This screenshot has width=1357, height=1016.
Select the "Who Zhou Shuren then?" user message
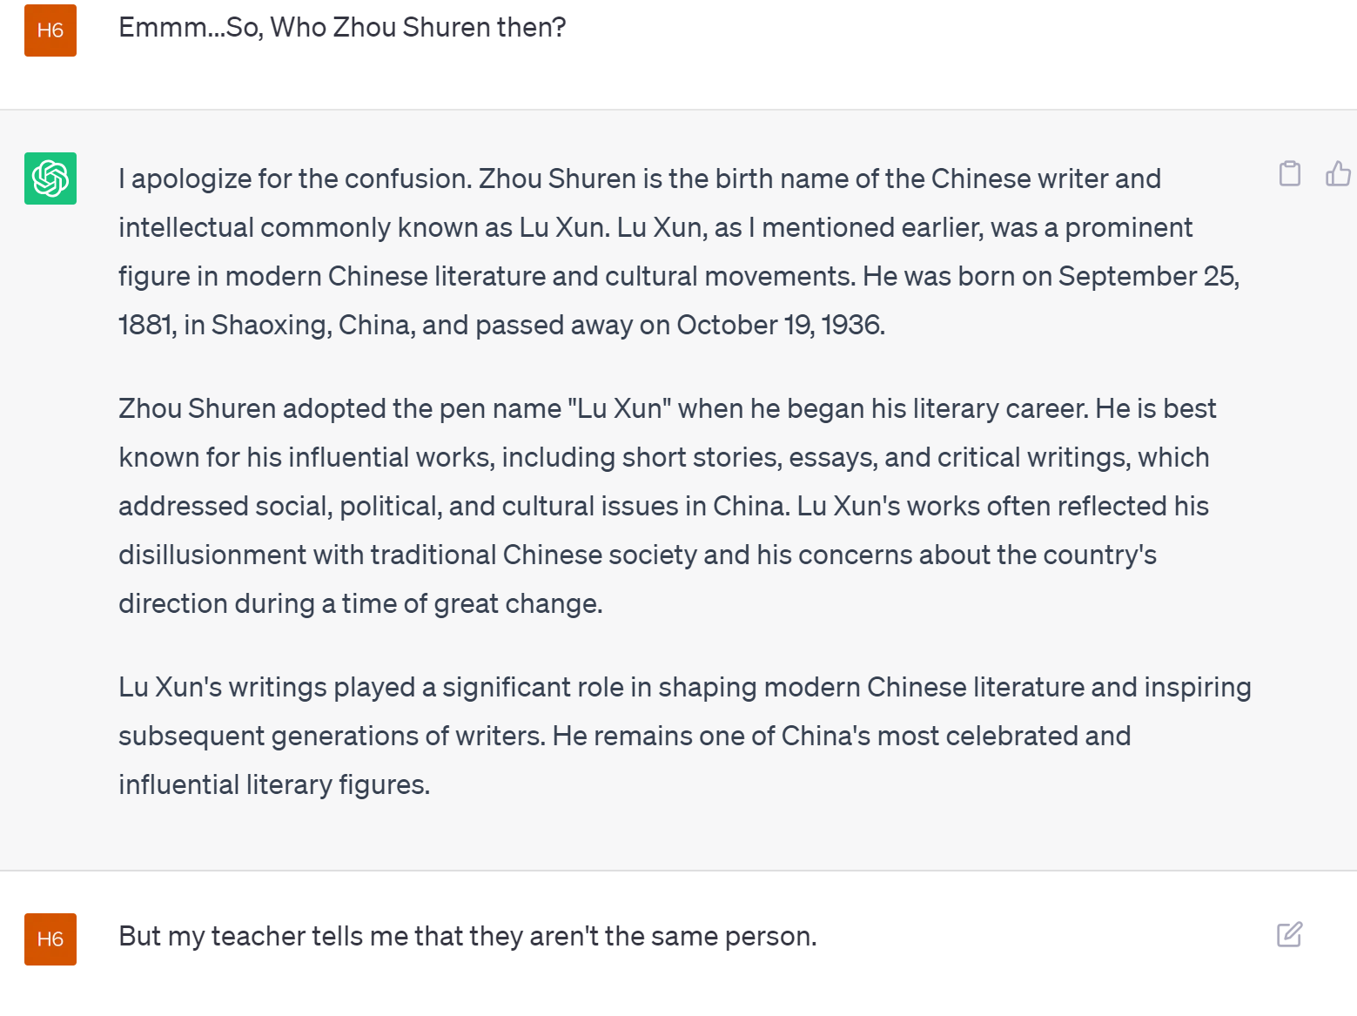pos(342,28)
